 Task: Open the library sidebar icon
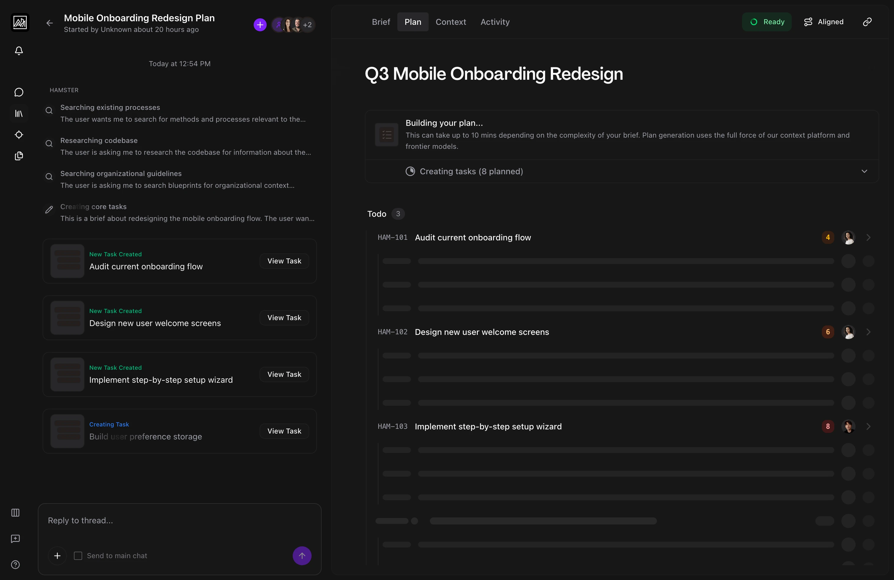(x=19, y=113)
